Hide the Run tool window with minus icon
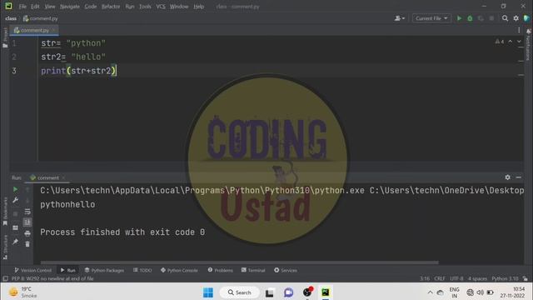 [x=518, y=177]
